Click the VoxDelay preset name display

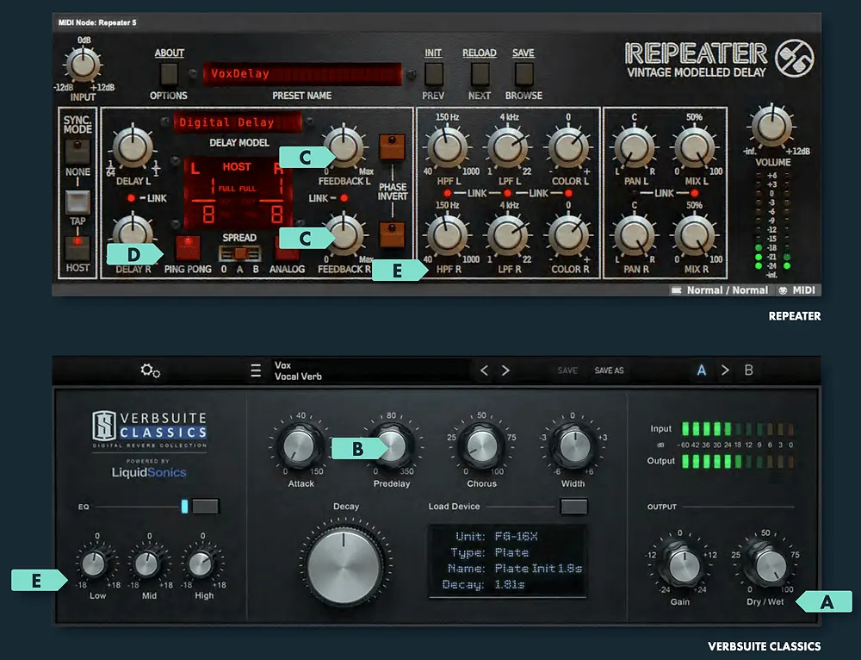tap(302, 73)
